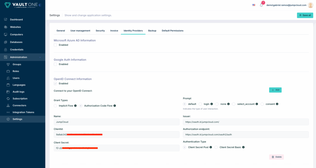Open the notifications bell icon
This screenshot has height=168, width=316.
click(261, 5)
